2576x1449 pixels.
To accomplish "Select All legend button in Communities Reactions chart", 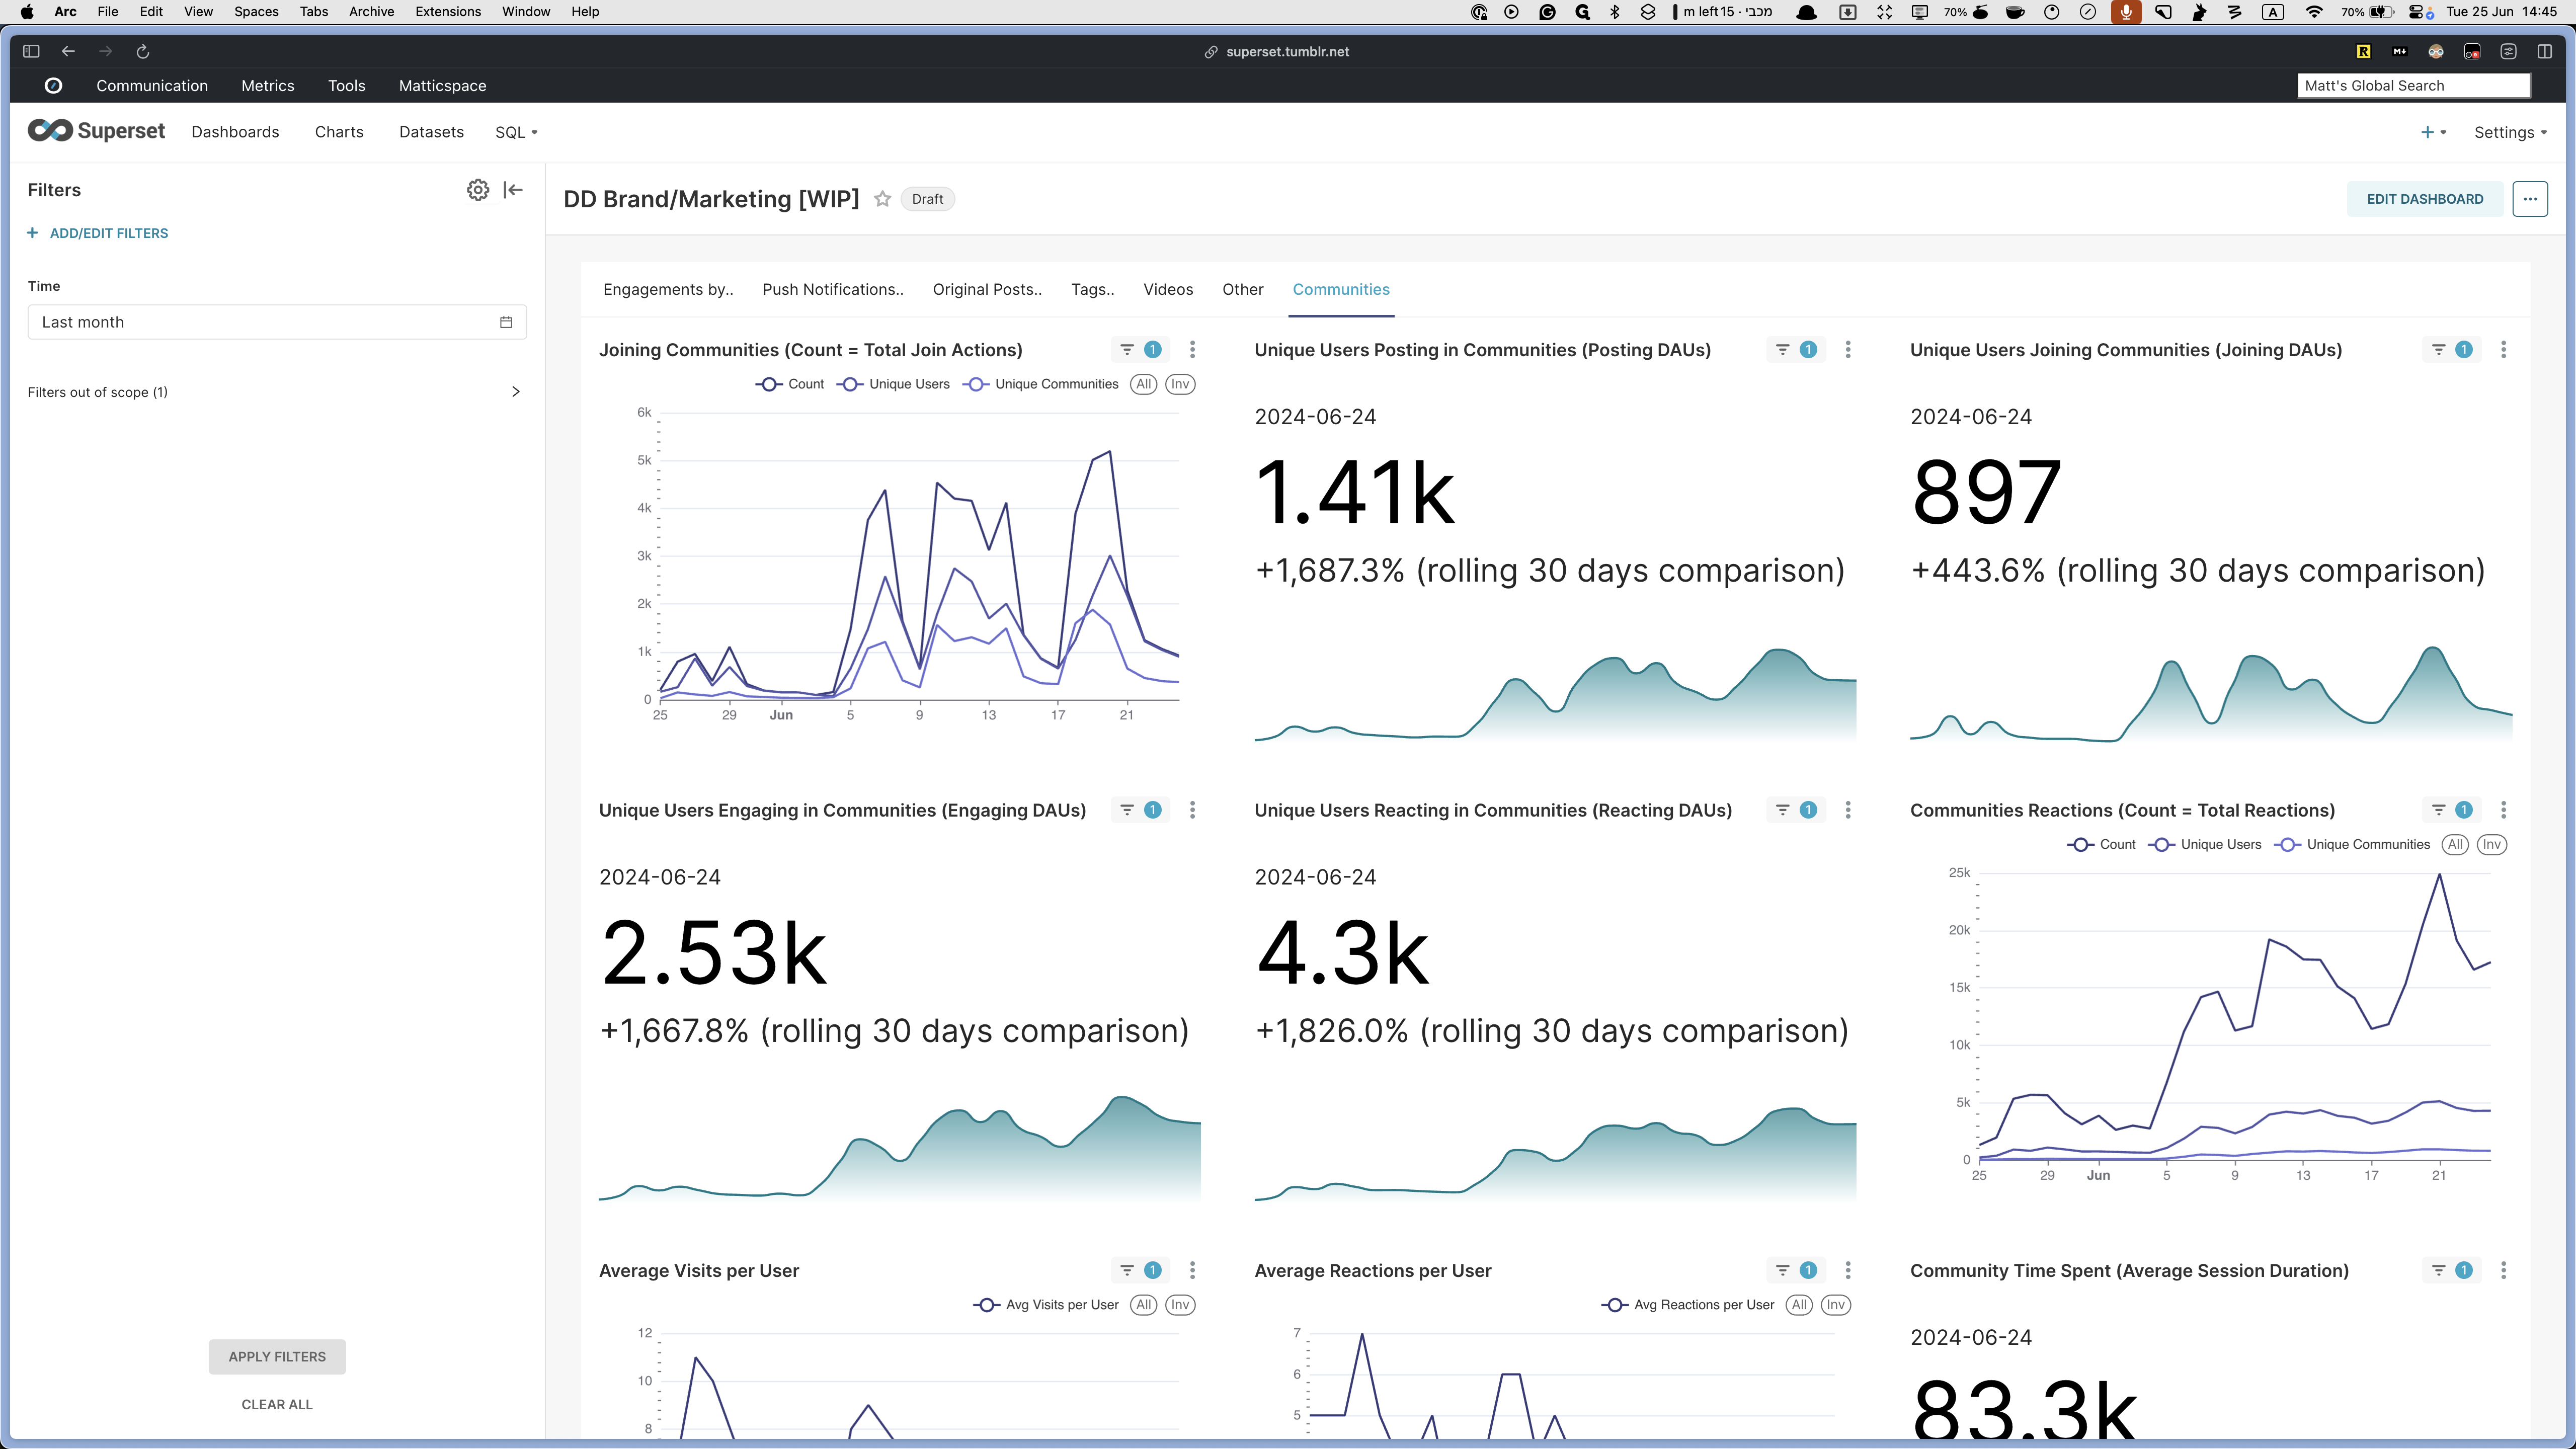I will pos(2455,844).
